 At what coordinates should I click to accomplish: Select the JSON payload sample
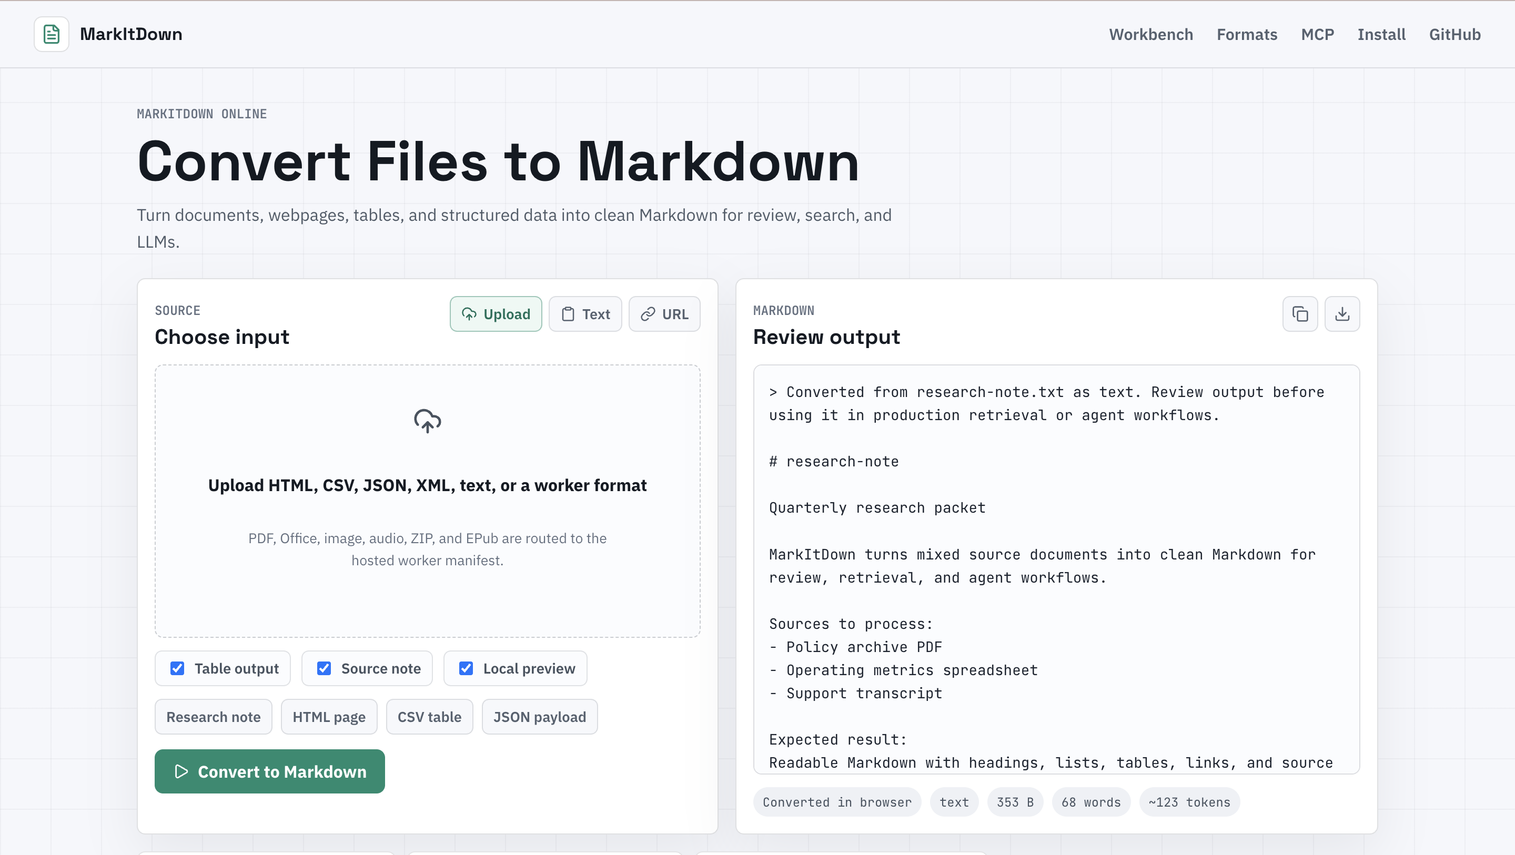[539, 717]
